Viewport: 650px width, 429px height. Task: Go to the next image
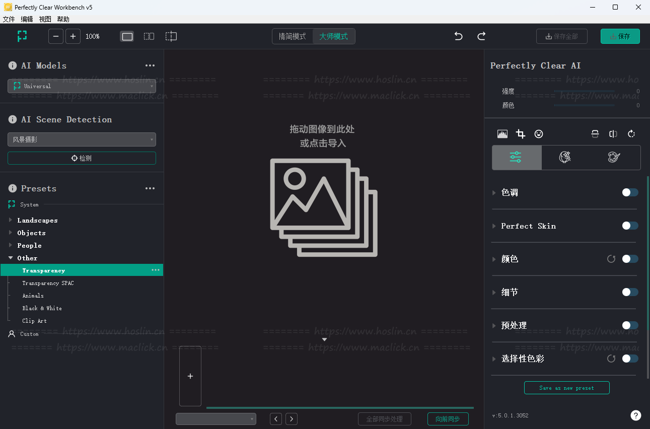click(x=292, y=419)
